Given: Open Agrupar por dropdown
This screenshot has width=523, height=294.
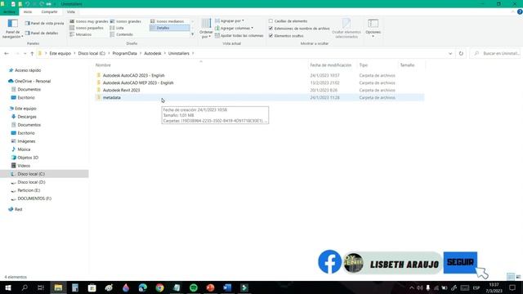Looking at the screenshot, I should point(230,20).
